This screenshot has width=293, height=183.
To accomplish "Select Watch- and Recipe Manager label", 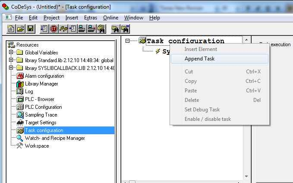I will tap(55, 138).
